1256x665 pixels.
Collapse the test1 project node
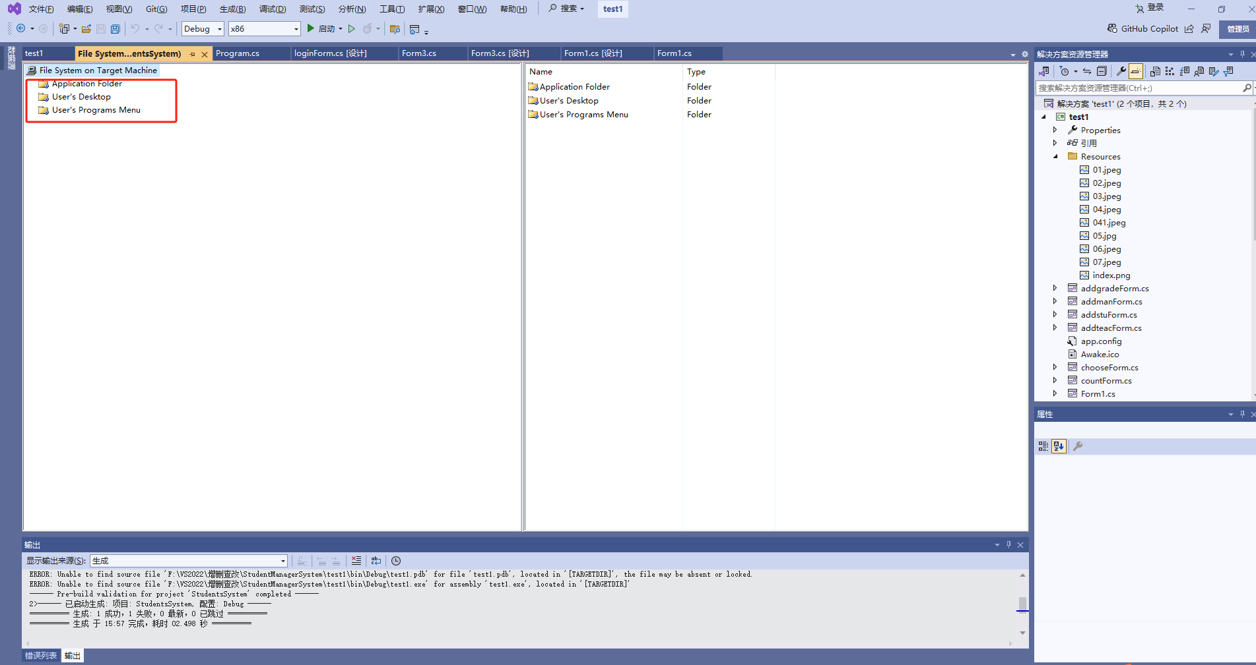click(1044, 117)
